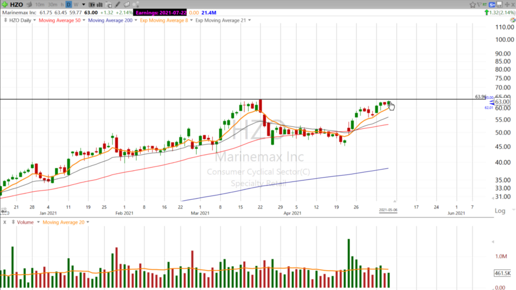The width and height of the screenshot is (516, 290).
Task: Click the move window cross-arrows icon
Action: point(507,5)
